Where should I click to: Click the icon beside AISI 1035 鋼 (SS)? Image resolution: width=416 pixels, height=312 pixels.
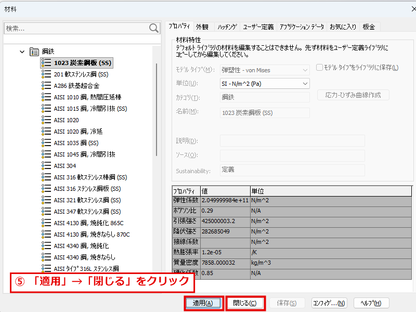pos(46,142)
